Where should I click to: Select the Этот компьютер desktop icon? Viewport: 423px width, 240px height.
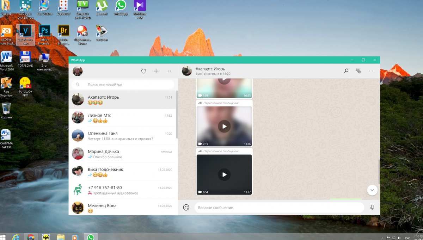coord(44,61)
